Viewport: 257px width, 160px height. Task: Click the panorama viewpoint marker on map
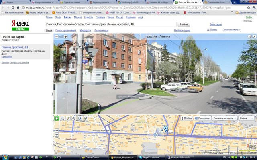155,135
